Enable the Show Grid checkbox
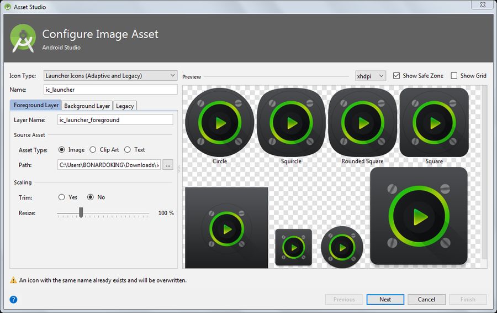Viewport: 497px width, 313px height. pyautogui.click(x=454, y=76)
